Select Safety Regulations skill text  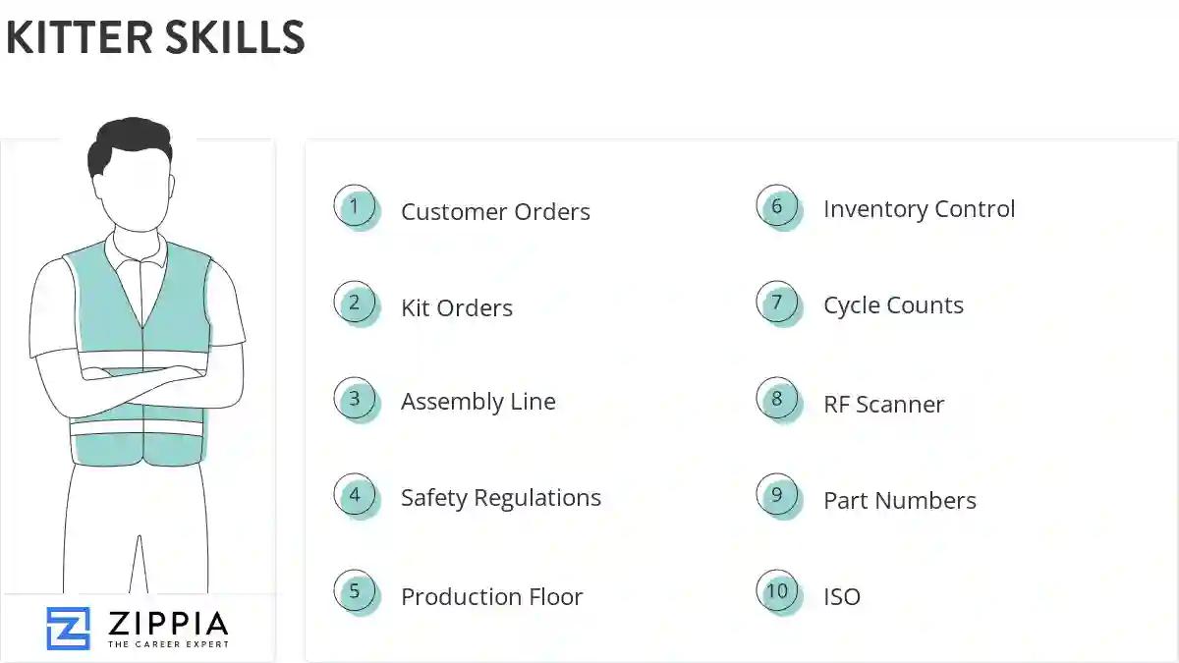(501, 498)
